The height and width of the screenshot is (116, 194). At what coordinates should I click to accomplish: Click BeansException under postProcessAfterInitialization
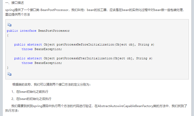pos(48,63)
